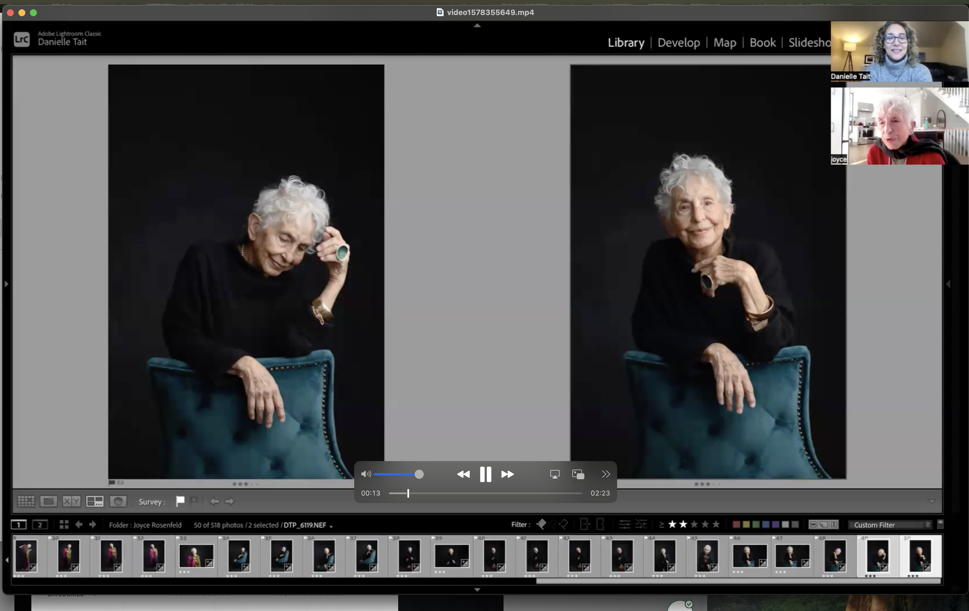
Task: Collapse the filmstrip using bottom arrow
Action: click(x=477, y=590)
